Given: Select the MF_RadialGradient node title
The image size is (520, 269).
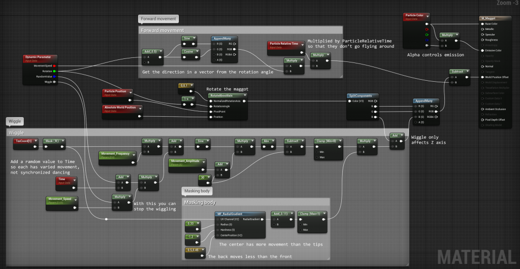Looking at the screenshot, I should click(229, 214).
